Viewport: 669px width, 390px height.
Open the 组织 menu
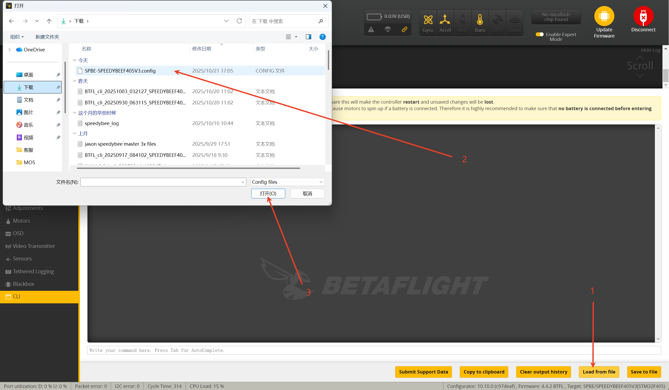pyautogui.click(x=17, y=37)
